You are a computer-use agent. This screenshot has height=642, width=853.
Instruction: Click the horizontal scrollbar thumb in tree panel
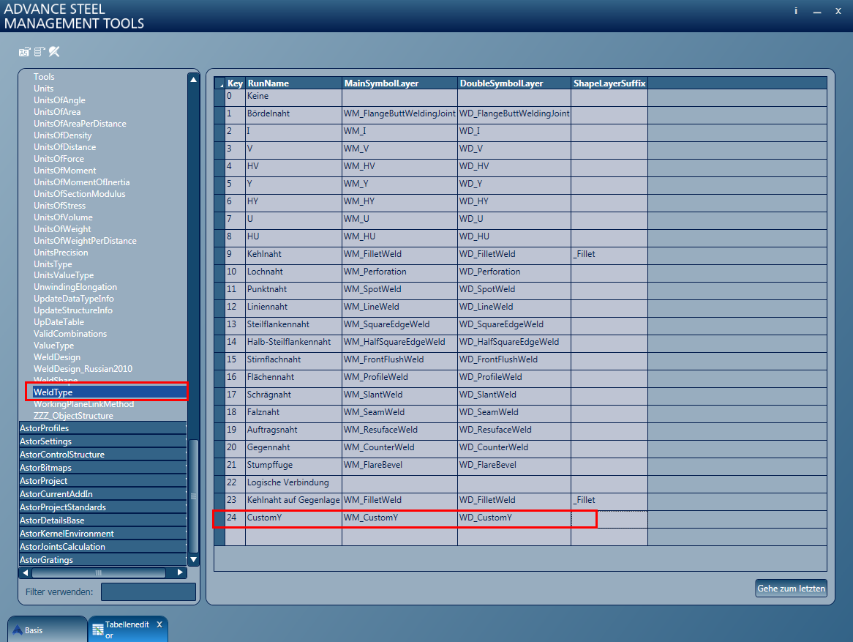pos(99,573)
